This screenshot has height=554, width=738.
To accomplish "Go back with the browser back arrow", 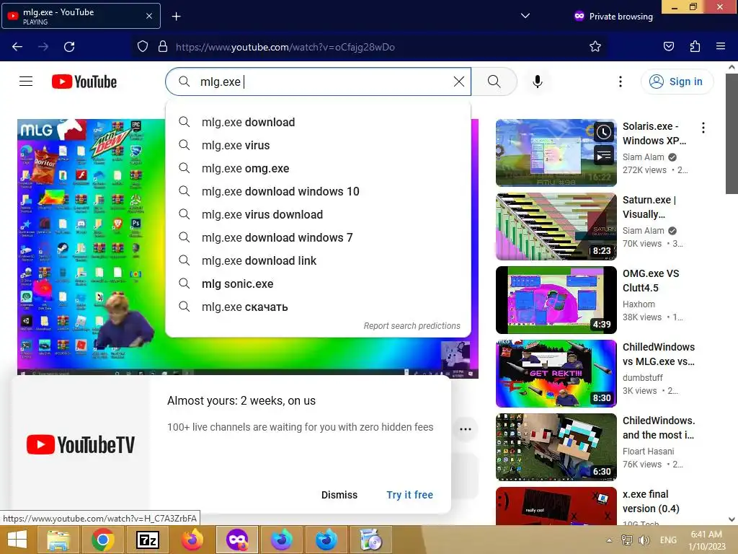I will coord(17,47).
